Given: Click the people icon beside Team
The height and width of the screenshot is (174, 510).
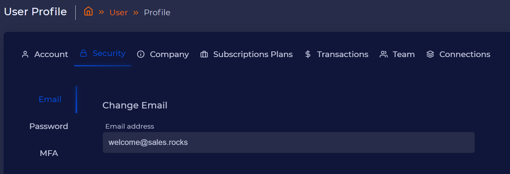Looking at the screenshot, I should (x=384, y=54).
